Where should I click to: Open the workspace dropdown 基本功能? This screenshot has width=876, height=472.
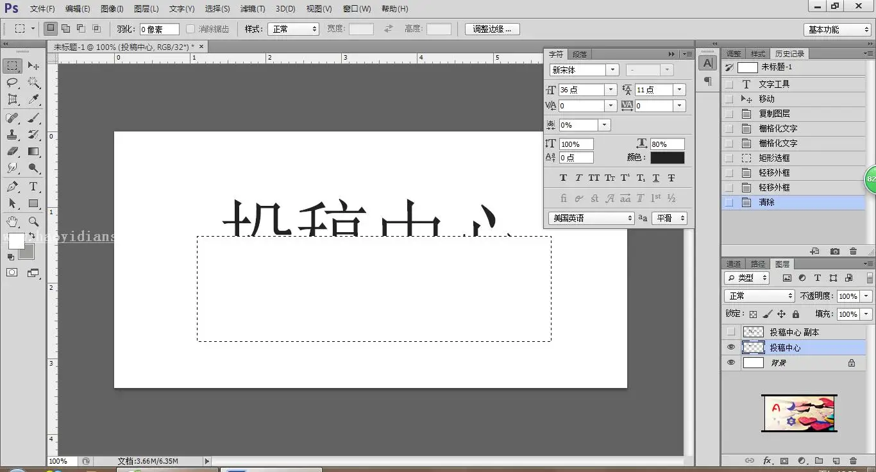838,29
